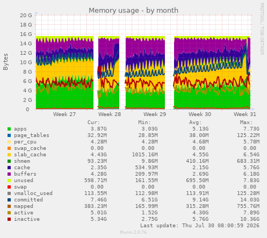Image resolution: width=267 pixels, height=238 pixels.
Task: Click the 'buffers' legend label
Action: 25,174
